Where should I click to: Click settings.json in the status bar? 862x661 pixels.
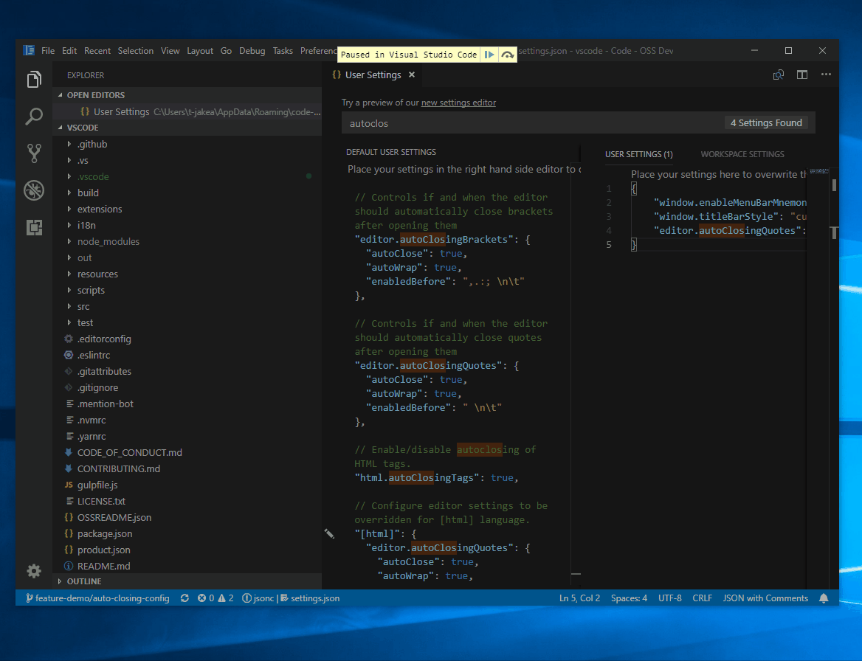point(310,598)
